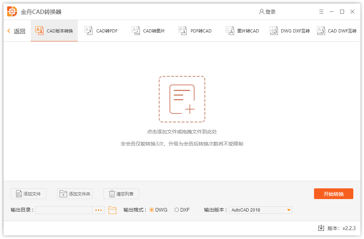Open the CAD版本转换 tool tab icon
Image resolution: width=364 pixels, height=239 pixels.
click(x=39, y=31)
